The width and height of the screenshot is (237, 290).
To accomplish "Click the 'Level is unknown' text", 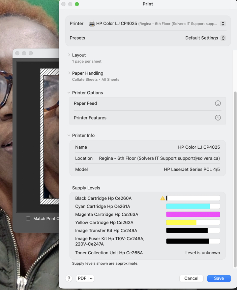I will coord(203,253).
